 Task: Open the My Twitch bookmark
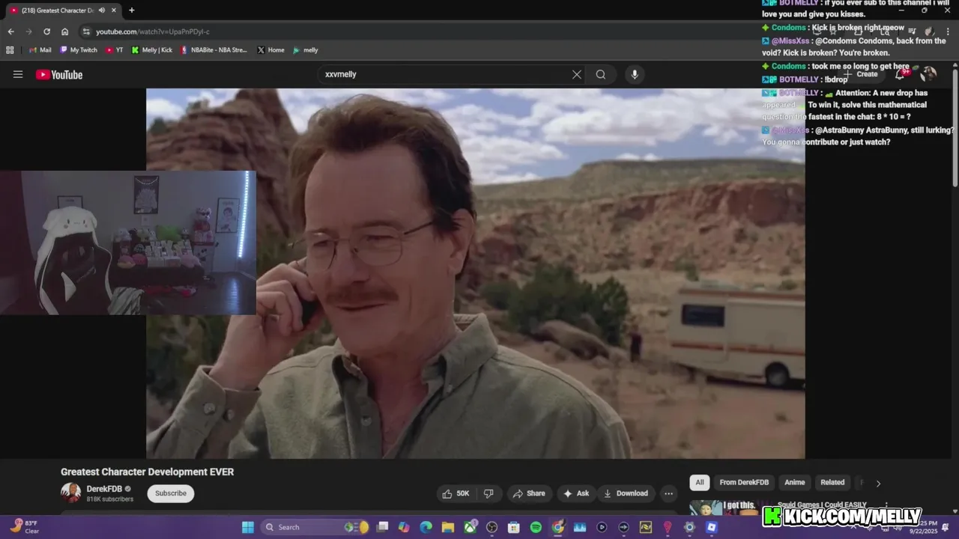[x=79, y=50]
